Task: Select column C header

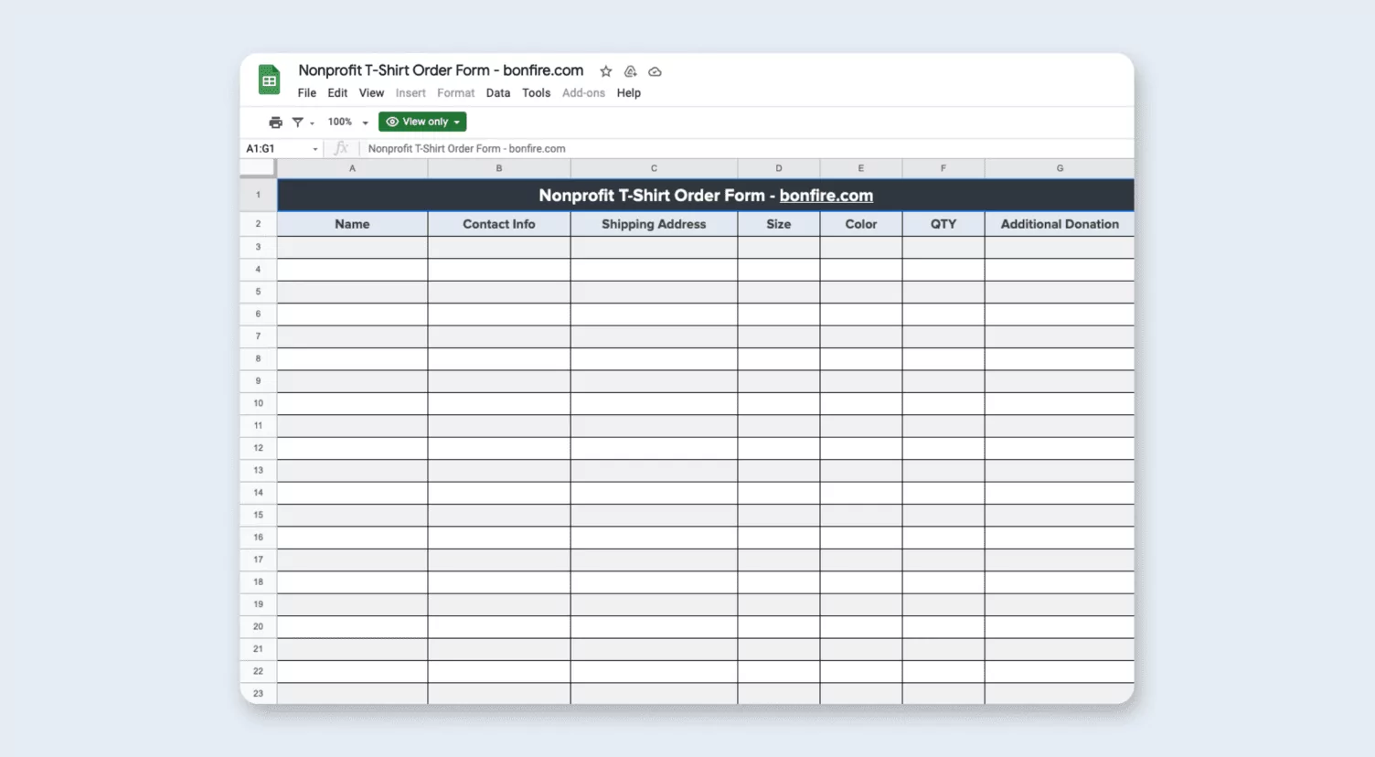Action: pyautogui.click(x=654, y=168)
